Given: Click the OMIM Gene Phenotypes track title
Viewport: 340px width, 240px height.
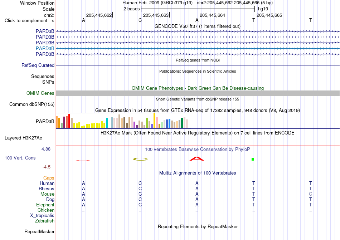Looking at the screenshot, I should pyautogui.click(x=198, y=88).
